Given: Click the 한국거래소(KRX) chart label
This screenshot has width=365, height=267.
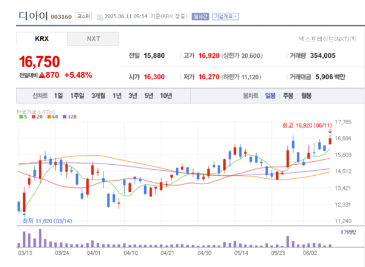Looking at the screenshot, I should pyautogui.click(x=36, y=112).
